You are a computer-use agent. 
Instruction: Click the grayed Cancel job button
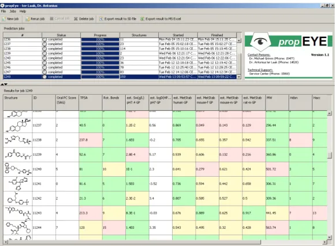tap(60, 19)
